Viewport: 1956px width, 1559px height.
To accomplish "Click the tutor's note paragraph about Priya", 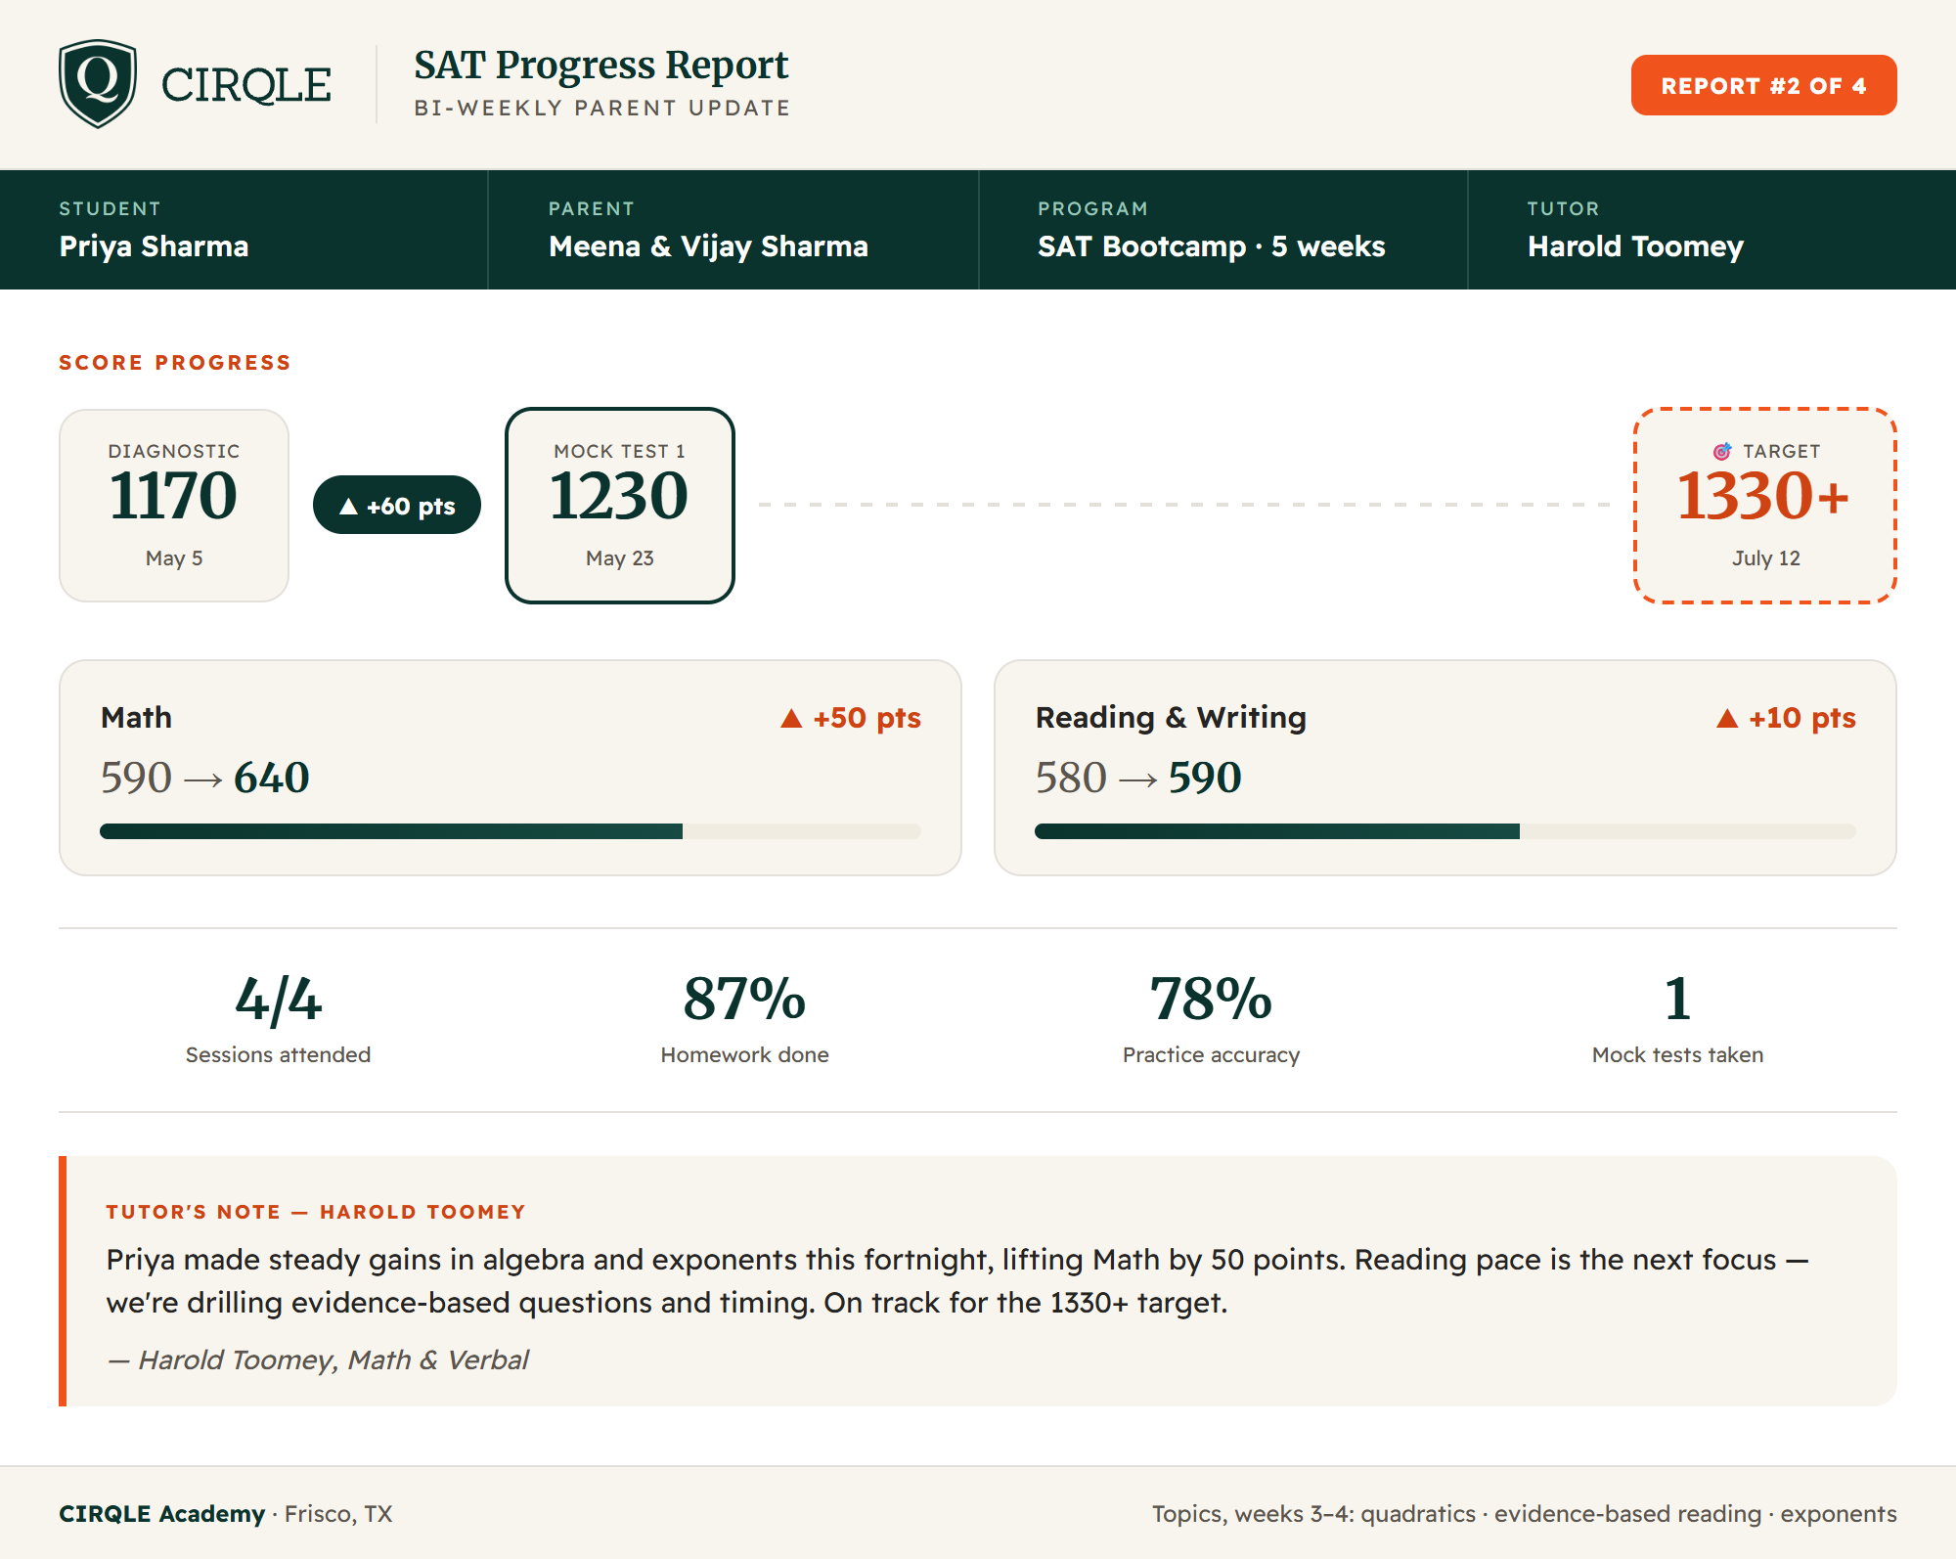I will 957,1281.
